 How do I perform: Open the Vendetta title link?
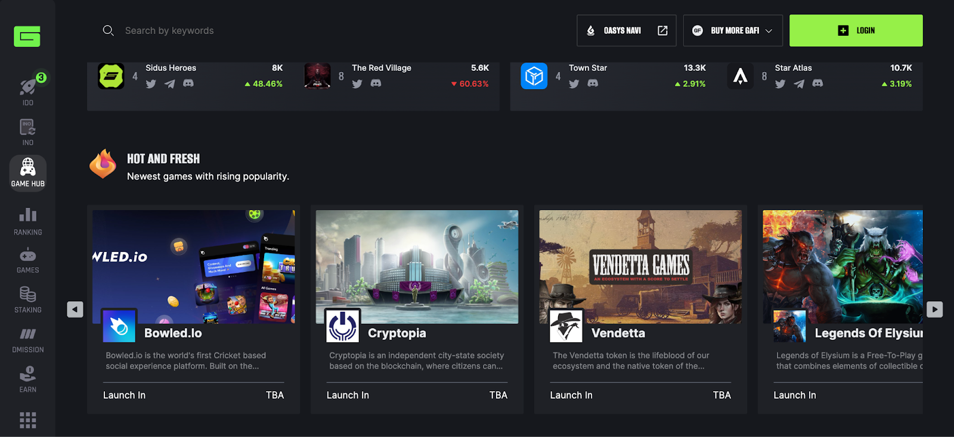tap(618, 333)
